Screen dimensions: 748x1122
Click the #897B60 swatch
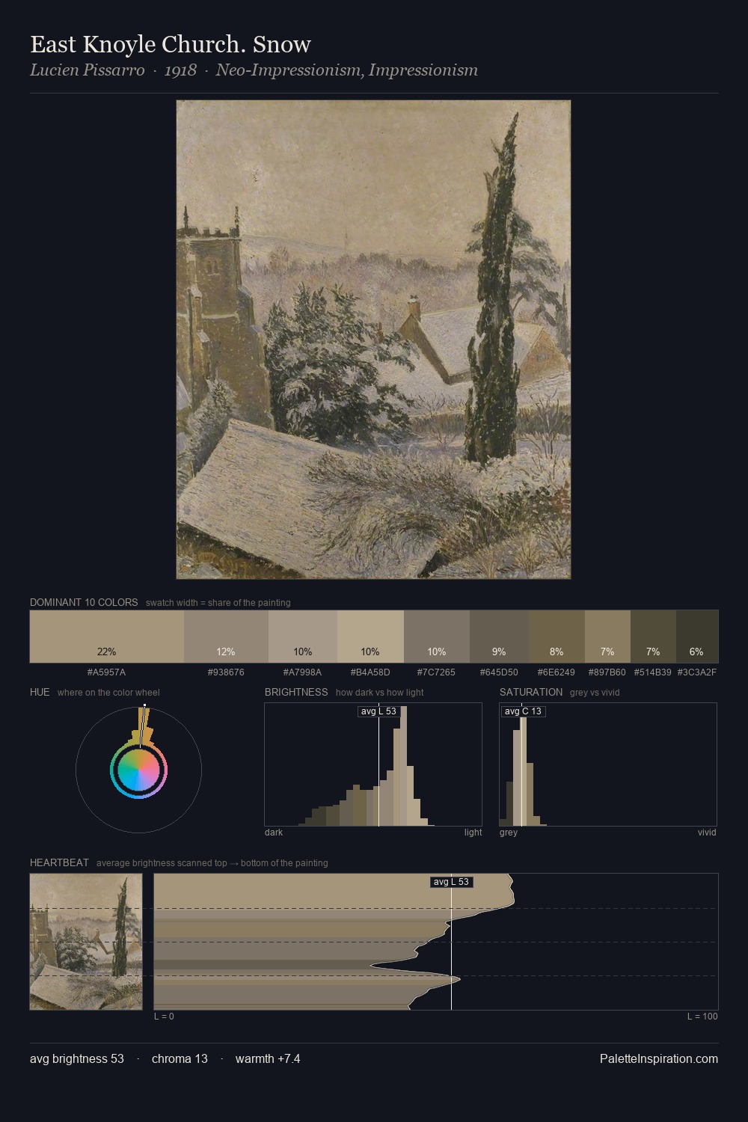[607, 637]
